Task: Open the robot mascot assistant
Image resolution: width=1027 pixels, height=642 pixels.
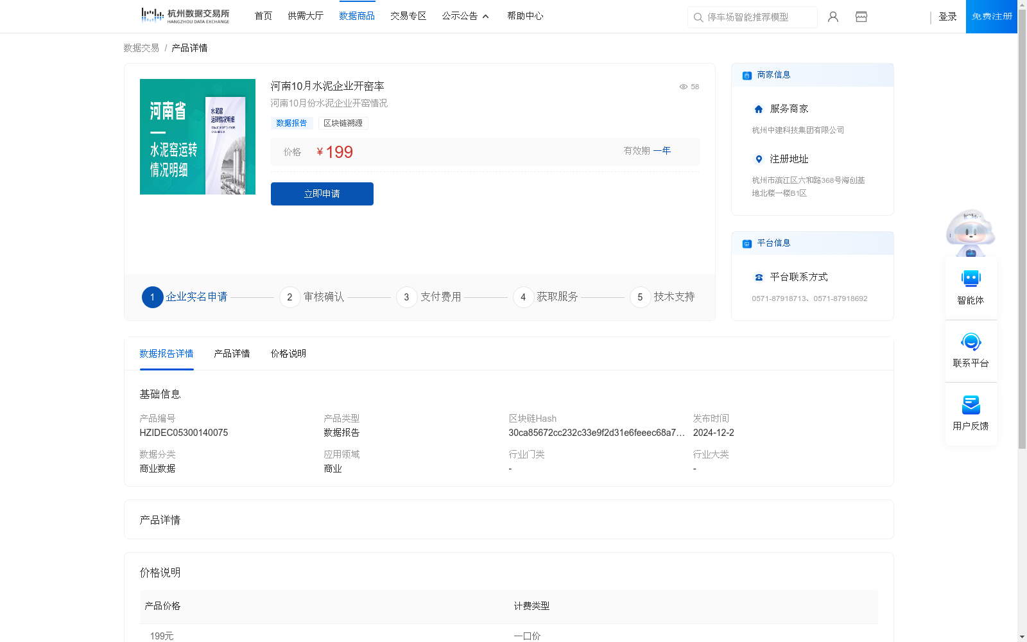Action: [x=971, y=232]
